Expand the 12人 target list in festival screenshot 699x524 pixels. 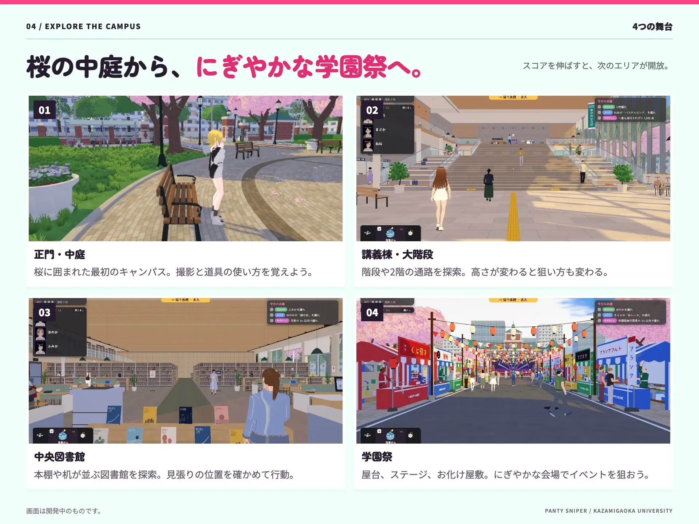(x=407, y=310)
